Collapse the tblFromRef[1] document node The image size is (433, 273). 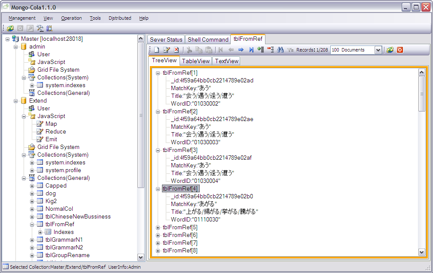click(158, 73)
